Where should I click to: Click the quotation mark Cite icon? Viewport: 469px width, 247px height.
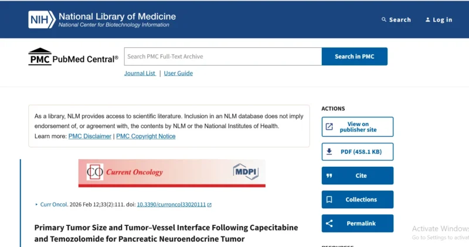click(x=329, y=176)
